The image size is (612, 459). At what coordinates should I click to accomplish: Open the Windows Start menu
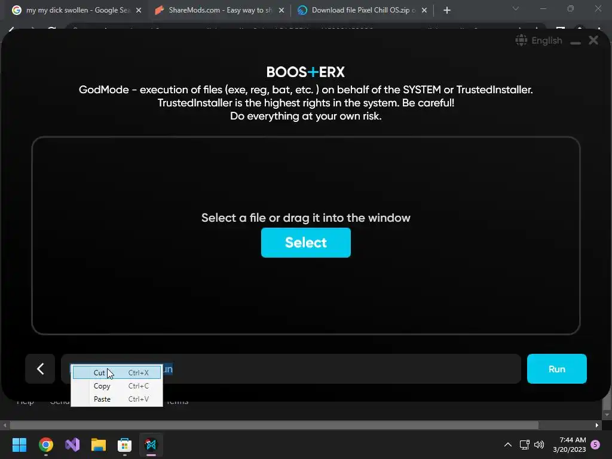[x=19, y=445]
